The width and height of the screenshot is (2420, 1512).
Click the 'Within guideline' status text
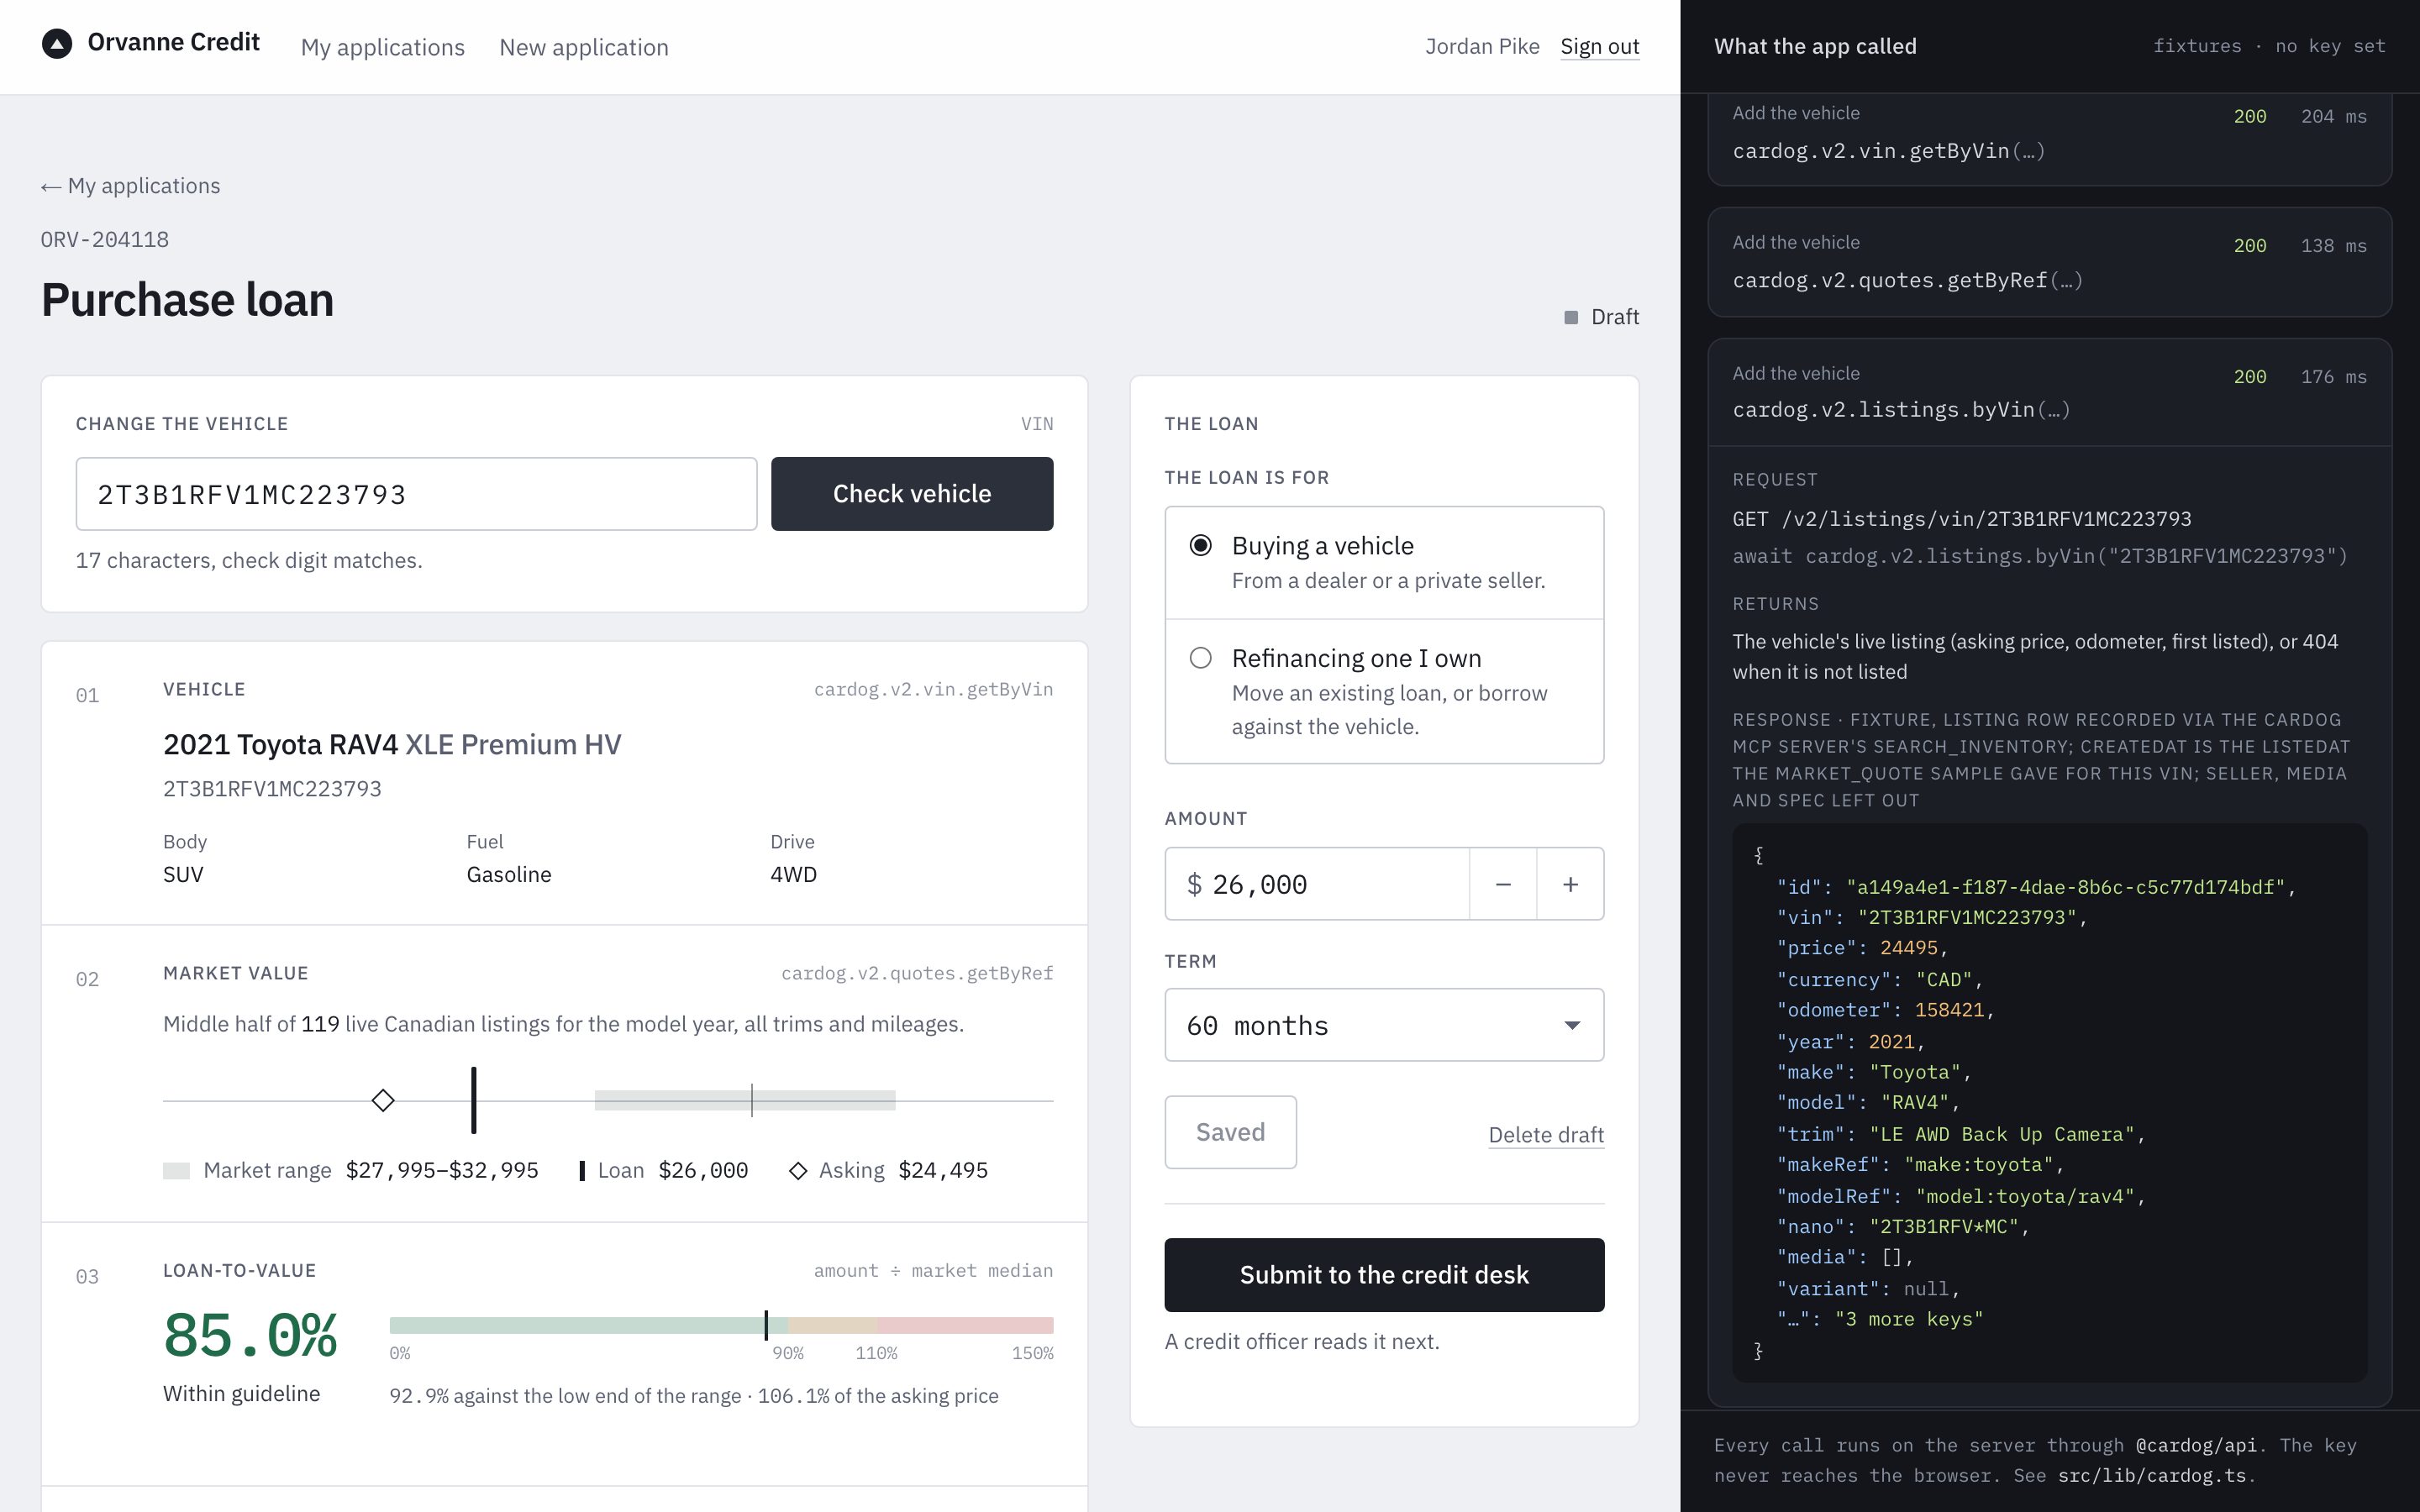(242, 1394)
